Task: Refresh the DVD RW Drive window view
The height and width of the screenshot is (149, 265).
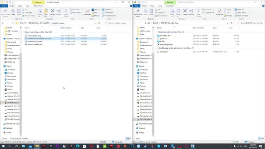Action: pyautogui.click(x=231, y=23)
